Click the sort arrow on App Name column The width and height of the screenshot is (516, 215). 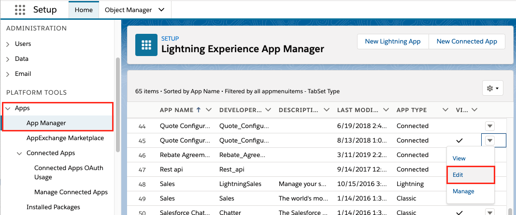pyautogui.click(x=199, y=110)
